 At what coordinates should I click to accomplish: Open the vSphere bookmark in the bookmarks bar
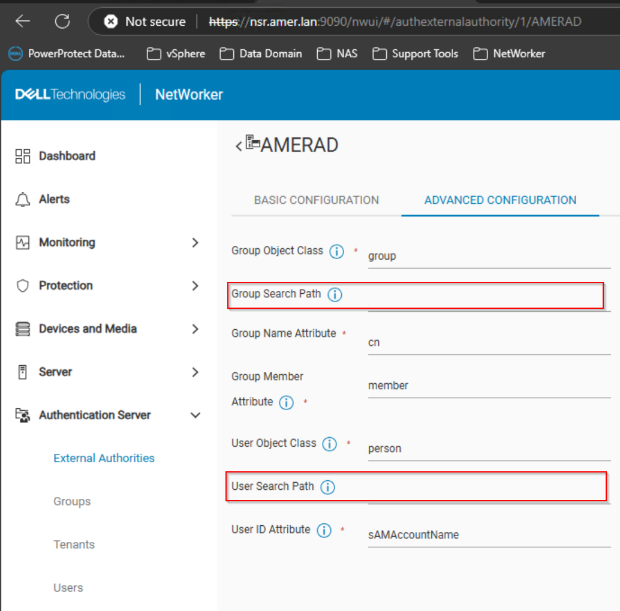tap(176, 53)
